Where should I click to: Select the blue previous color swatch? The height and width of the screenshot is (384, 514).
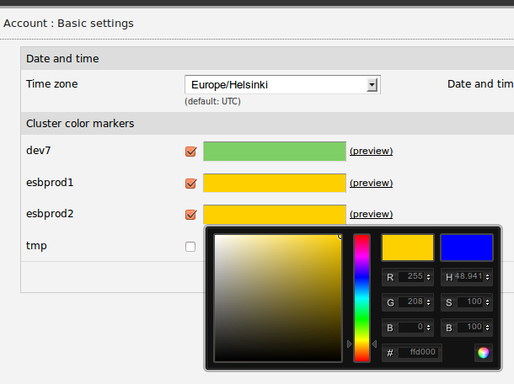[466, 248]
